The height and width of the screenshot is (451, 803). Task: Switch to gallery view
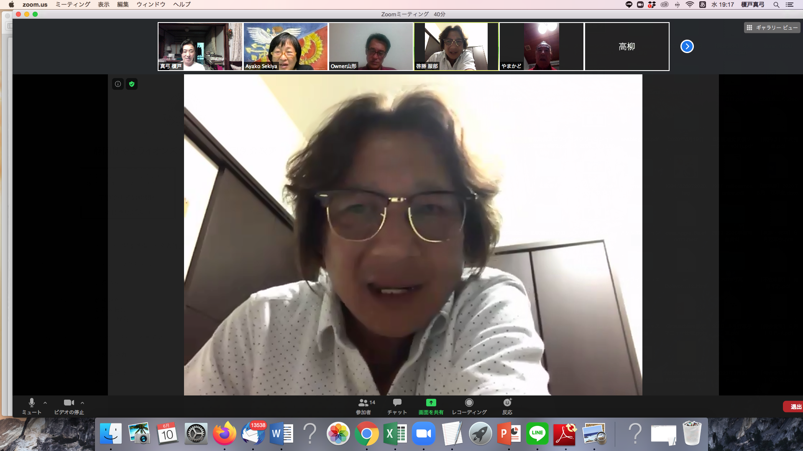(x=772, y=28)
